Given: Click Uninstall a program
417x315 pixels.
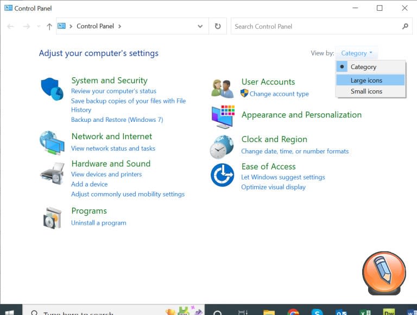Looking at the screenshot, I should coord(99,223).
